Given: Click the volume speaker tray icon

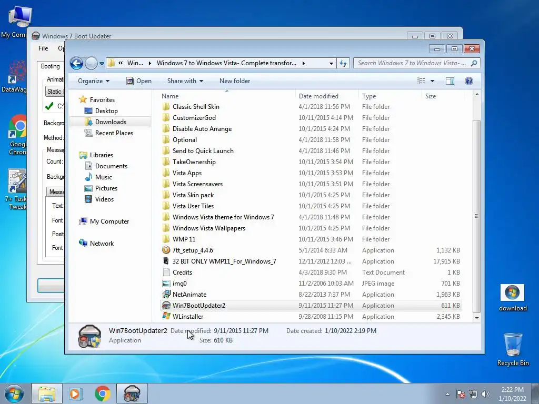Looking at the screenshot, I should click(485, 394).
